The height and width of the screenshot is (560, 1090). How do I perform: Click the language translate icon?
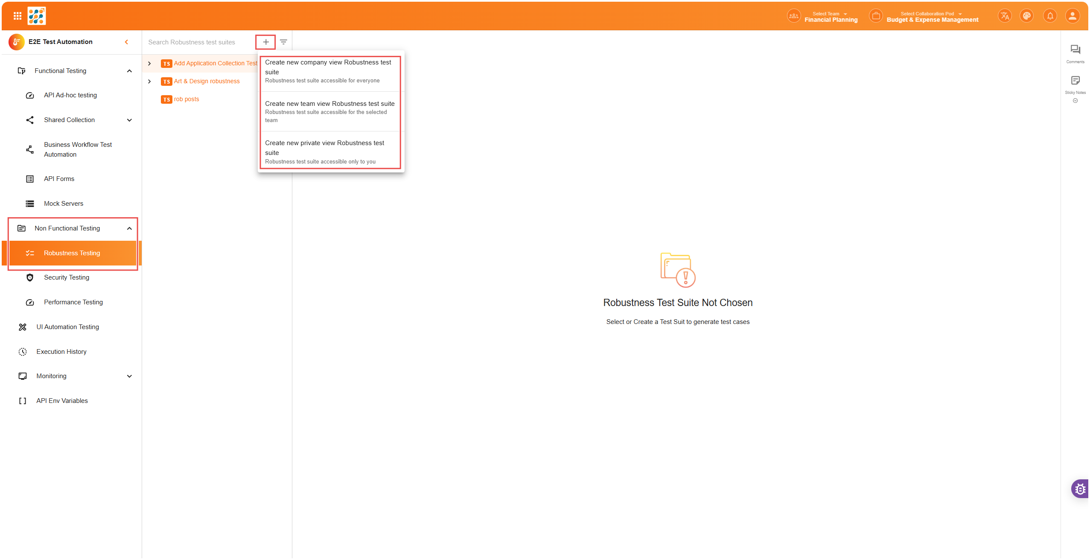coord(1005,16)
